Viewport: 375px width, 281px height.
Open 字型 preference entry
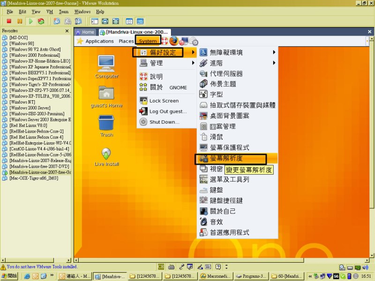[237, 95]
